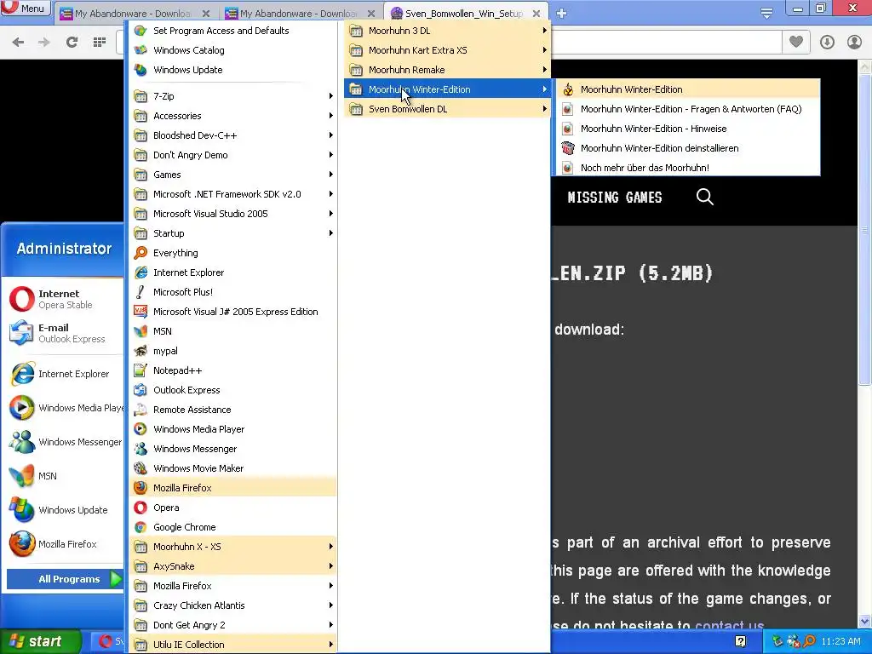Switch to Sven_Bomwollen_Win_Setup browser tab
This screenshot has height=654, width=872.
(465, 14)
